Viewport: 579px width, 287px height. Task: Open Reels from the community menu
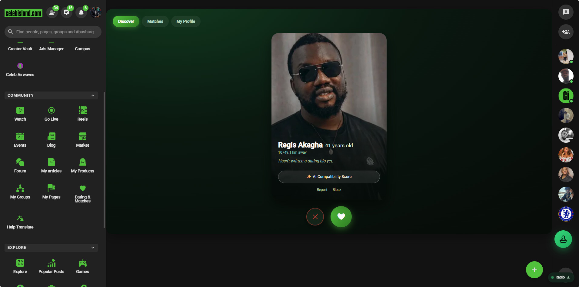83,114
